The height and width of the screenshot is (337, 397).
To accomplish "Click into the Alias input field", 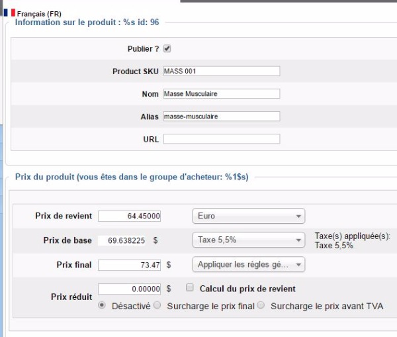I will tap(221, 116).
